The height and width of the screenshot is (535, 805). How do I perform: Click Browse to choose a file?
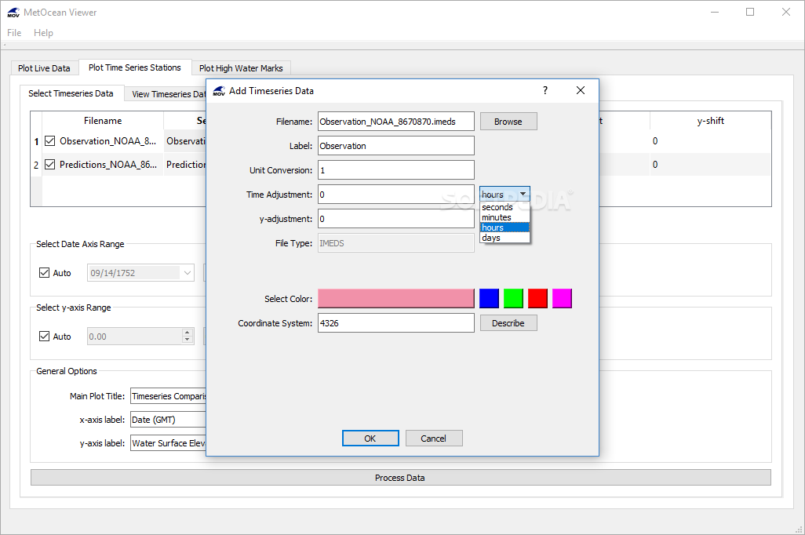[508, 121]
